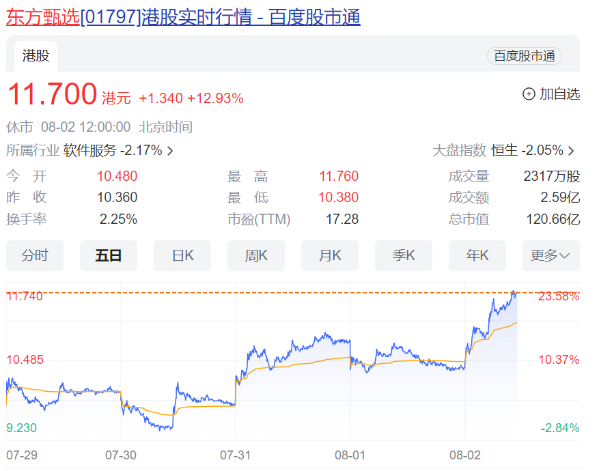The height and width of the screenshot is (471, 599).
Task: Switch to the 五日 chart tab
Action: [109, 255]
